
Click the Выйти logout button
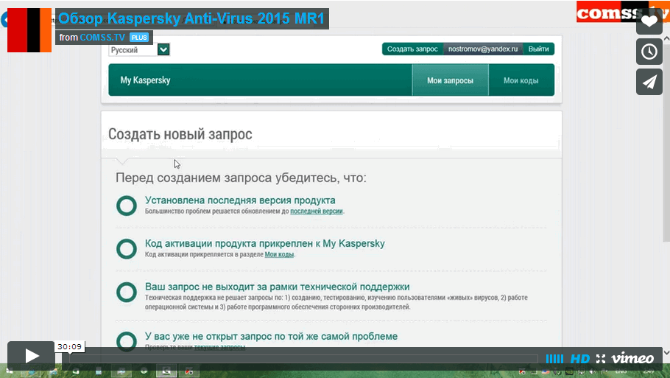(x=538, y=49)
